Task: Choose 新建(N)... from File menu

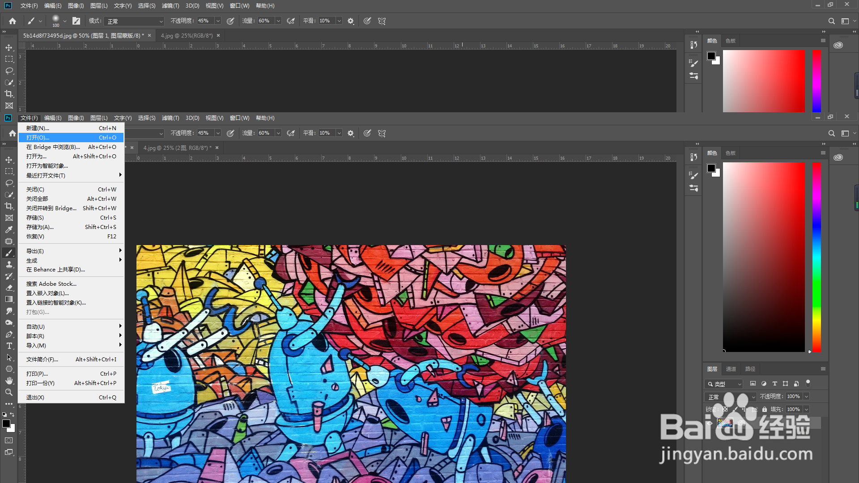Action: coord(71,128)
